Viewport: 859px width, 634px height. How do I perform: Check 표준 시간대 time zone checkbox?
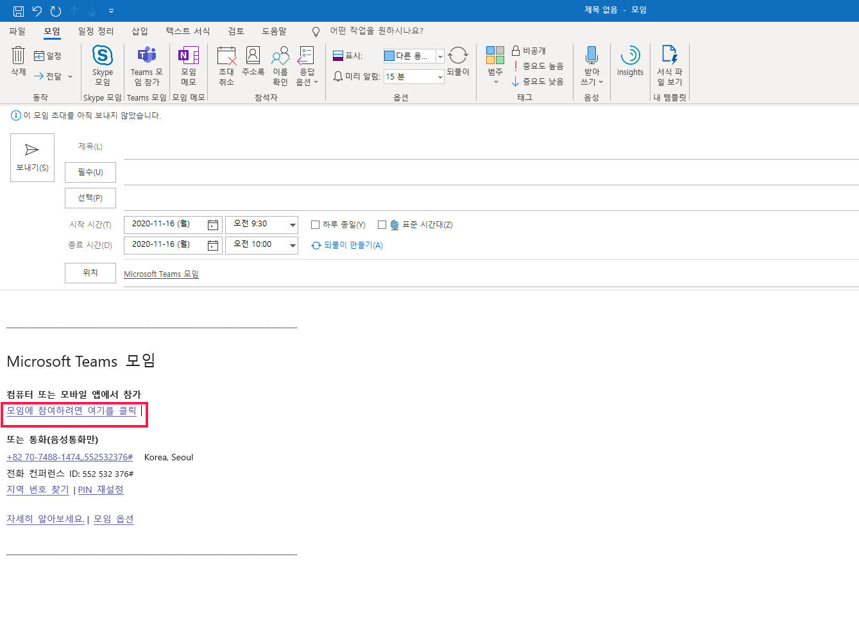click(382, 225)
